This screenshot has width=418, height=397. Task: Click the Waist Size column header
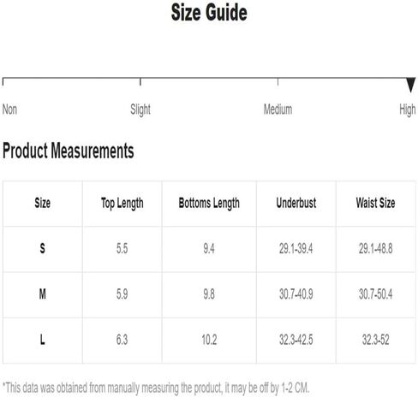(375, 203)
